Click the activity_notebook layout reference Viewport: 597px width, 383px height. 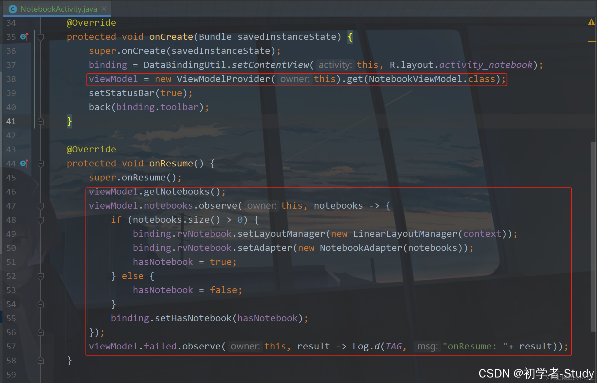coord(486,65)
